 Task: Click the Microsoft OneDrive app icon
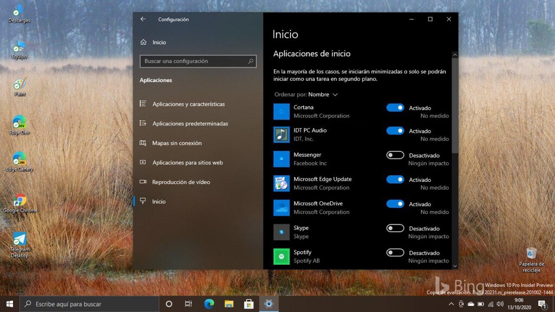click(x=281, y=208)
